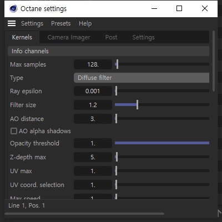Open the Type dropdown showing Diffuse filter
This screenshot has width=222, height=222.
pos(142,78)
